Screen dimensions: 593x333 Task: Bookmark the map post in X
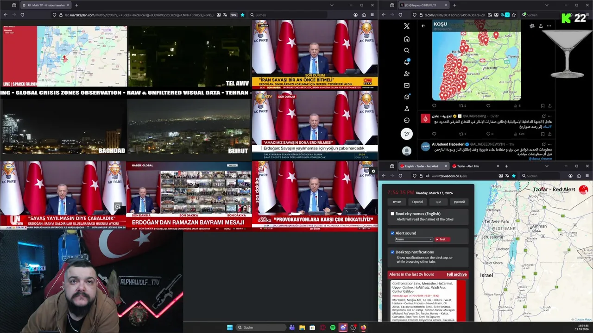(x=543, y=106)
